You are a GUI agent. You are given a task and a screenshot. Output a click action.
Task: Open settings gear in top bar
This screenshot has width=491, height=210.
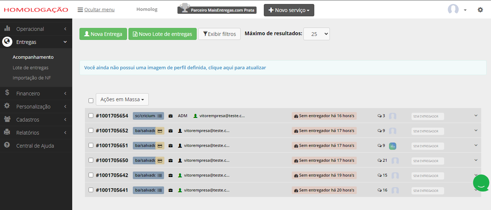click(480, 10)
